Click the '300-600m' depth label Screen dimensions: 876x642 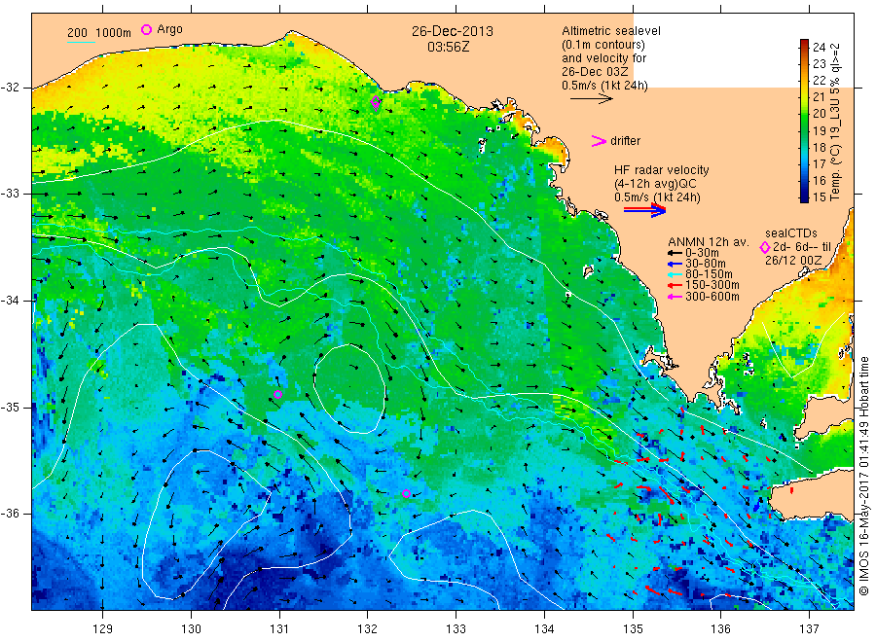tap(712, 297)
